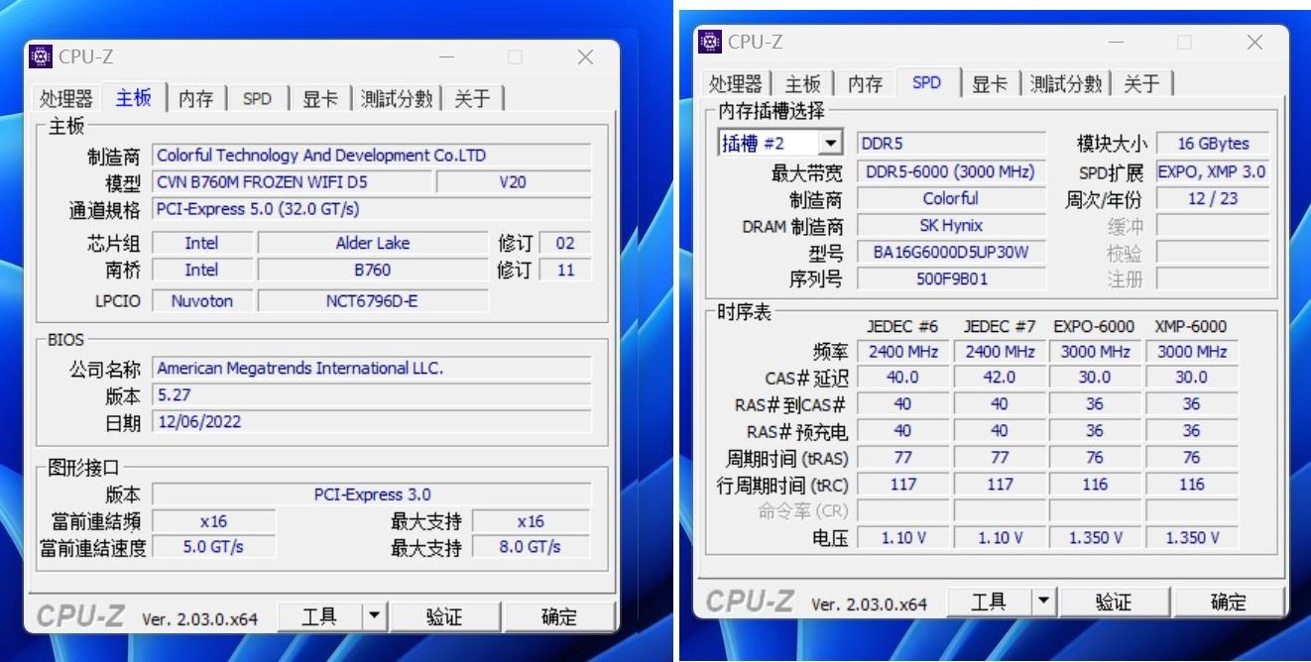Open 測試分數 tab in the SPD window
1311x662 pixels.
[1066, 84]
